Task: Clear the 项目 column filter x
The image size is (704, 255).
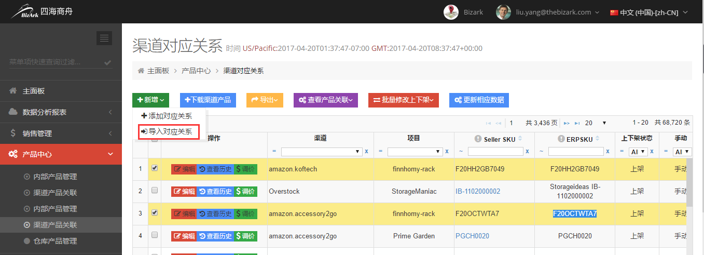Action: [447, 152]
